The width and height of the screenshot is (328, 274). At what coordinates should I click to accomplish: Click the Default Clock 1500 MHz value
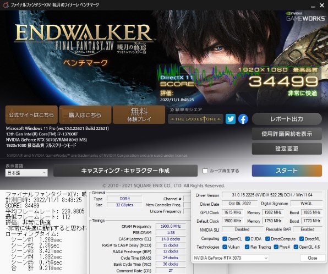pos(233,221)
